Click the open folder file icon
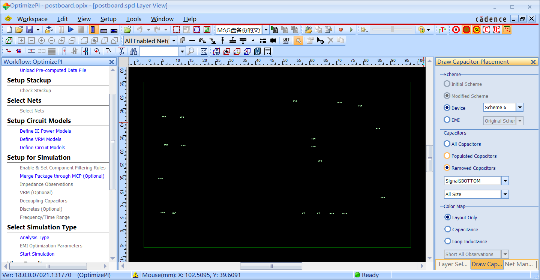Viewport: 540px width, 280px height. click(19, 30)
